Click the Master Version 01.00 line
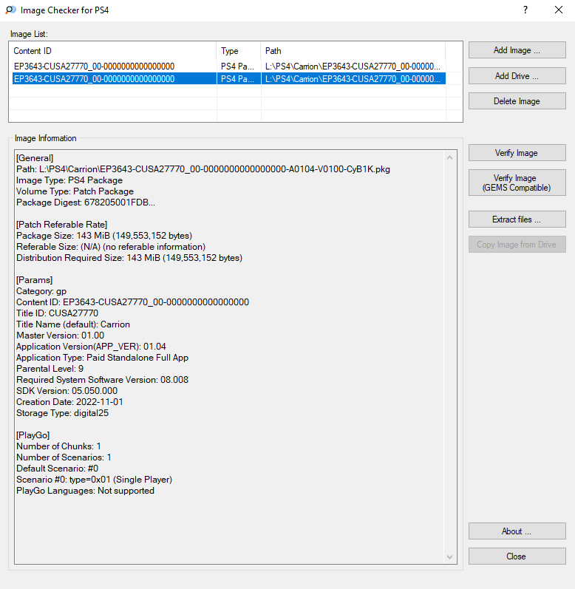Viewport: 575px width, 589px height. pyautogui.click(x=61, y=336)
